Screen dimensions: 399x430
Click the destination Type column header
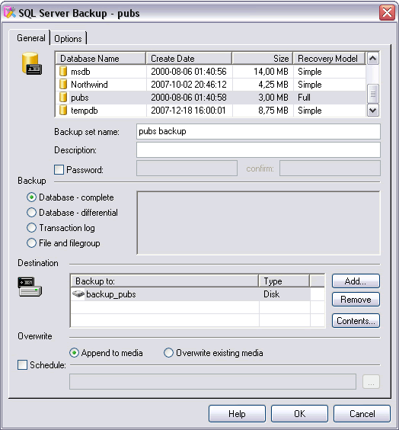284,281
